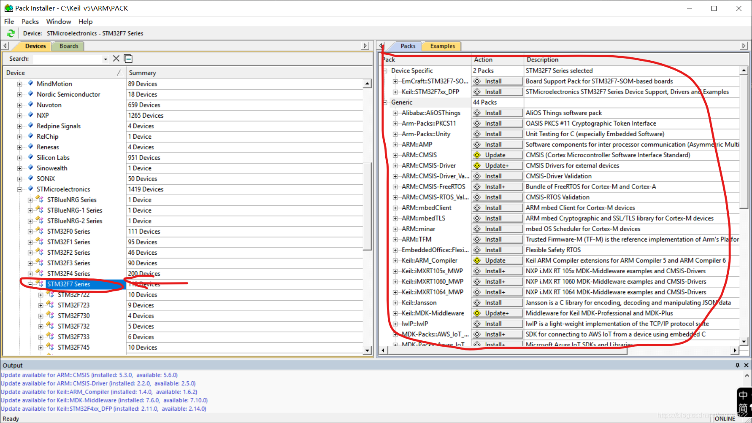Click the device list vertical scrollbar down arrow
752x423 pixels.
367,350
